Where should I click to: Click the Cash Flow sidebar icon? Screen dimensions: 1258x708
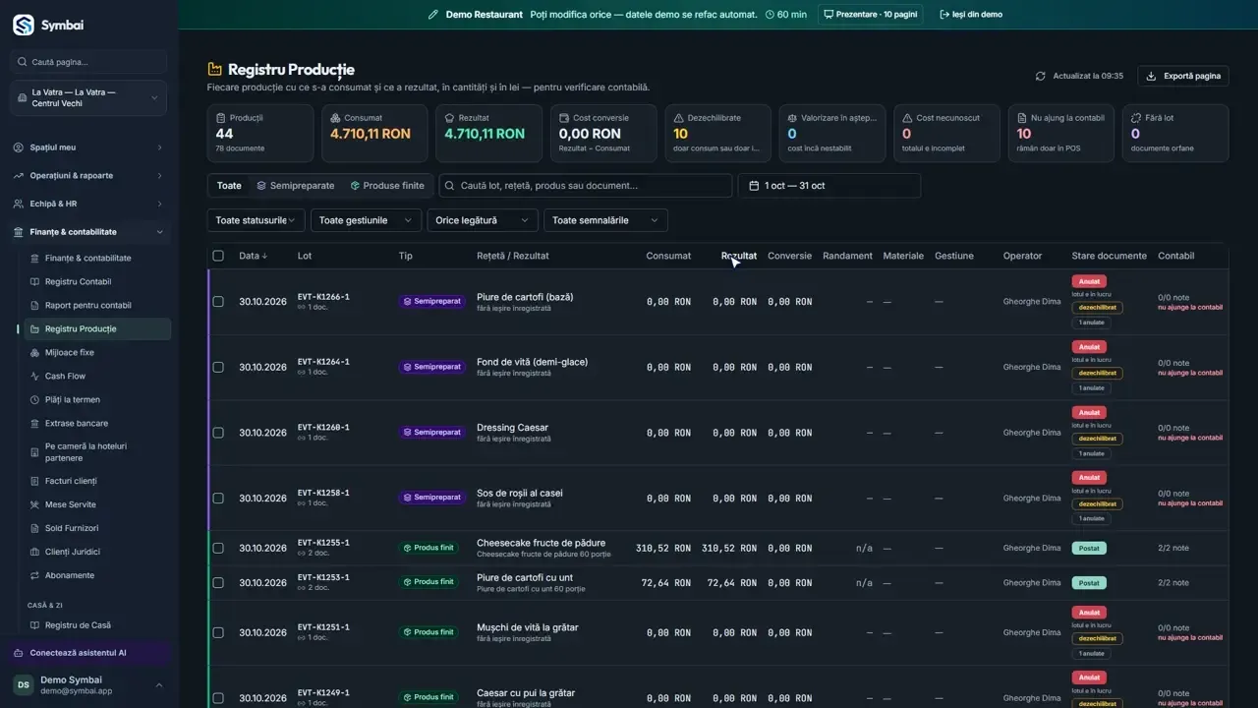tap(35, 377)
